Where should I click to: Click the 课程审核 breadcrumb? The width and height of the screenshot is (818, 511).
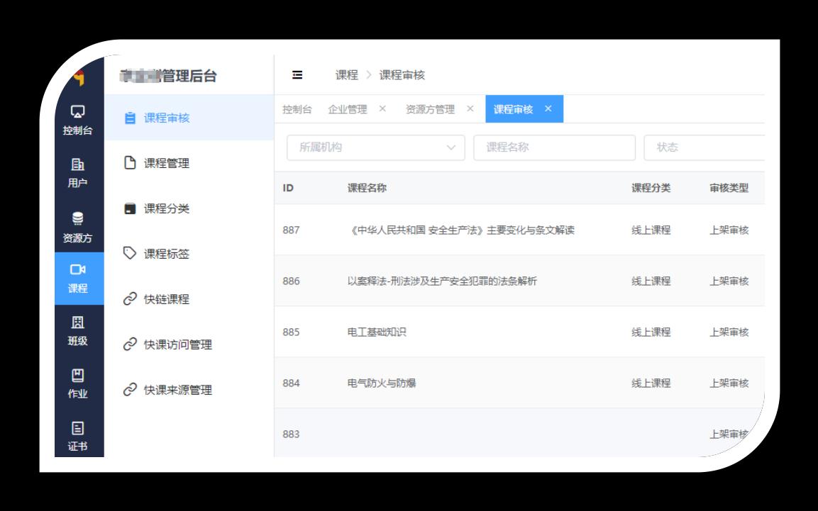pos(402,75)
